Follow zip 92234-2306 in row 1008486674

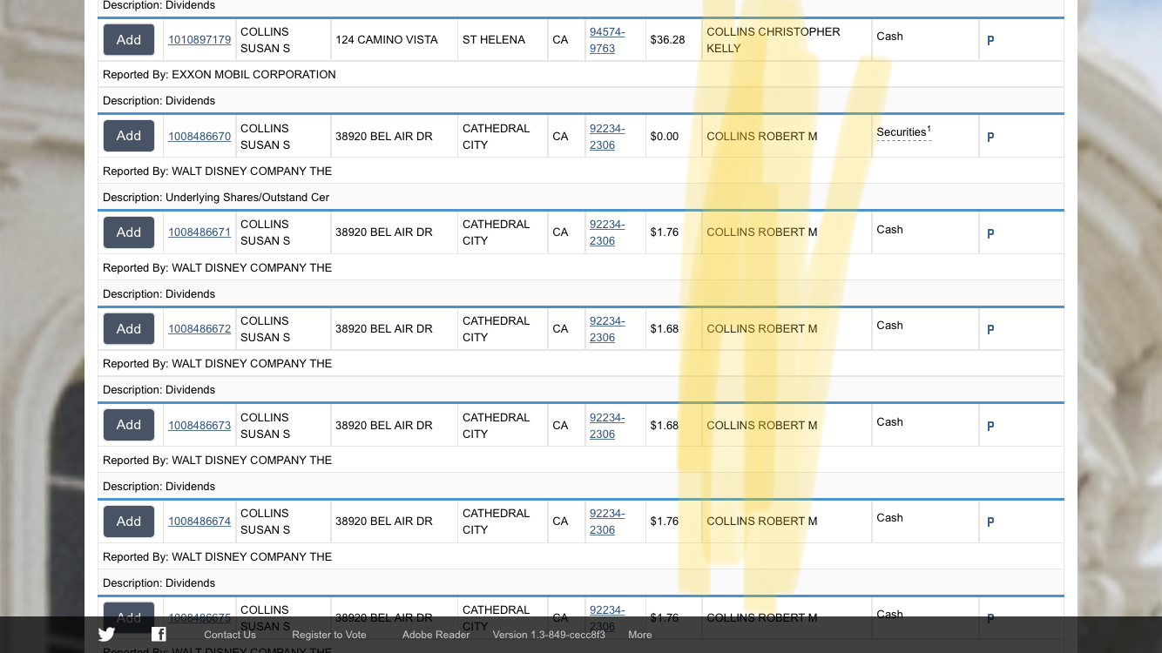click(x=607, y=522)
